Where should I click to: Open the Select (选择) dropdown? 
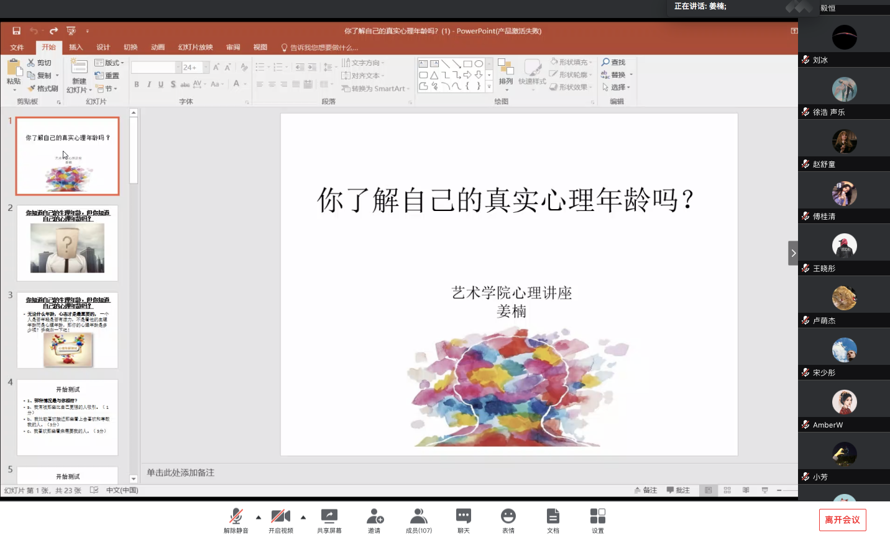pos(616,87)
